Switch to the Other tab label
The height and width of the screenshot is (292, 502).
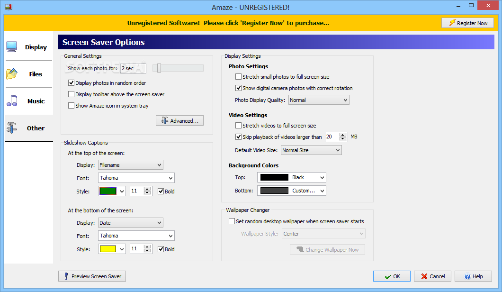36,128
